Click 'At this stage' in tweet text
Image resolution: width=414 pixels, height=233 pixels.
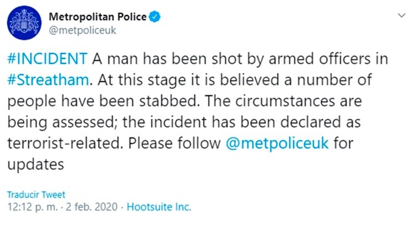(141, 80)
